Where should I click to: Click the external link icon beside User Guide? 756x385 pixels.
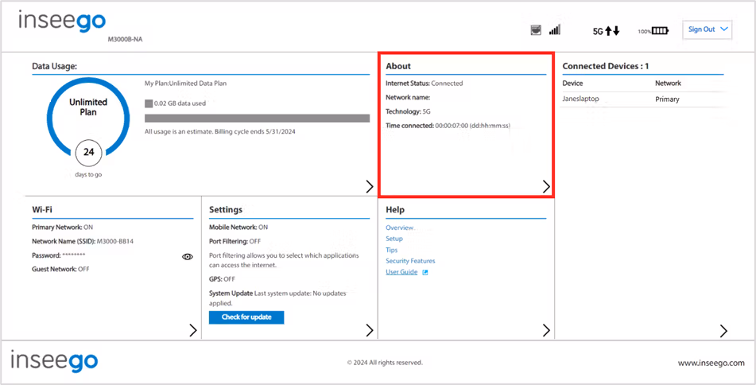click(425, 273)
